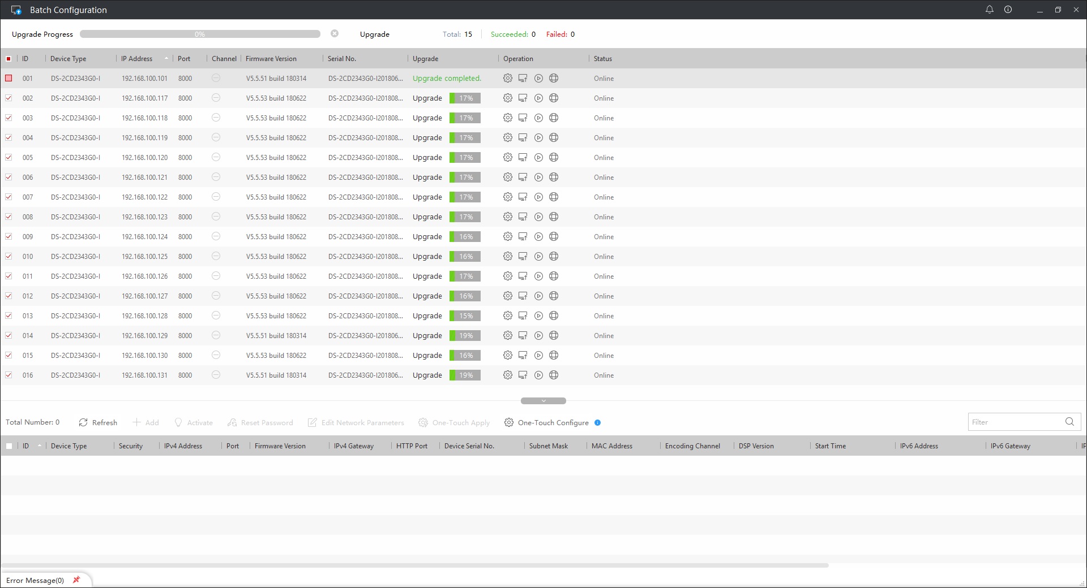Uncheck device 014 checkbox
The height and width of the screenshot is (588, 1087).
pos(8,335)
